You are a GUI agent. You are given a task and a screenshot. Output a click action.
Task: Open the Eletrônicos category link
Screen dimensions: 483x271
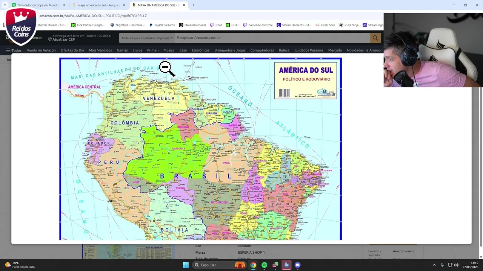point(200,50)
